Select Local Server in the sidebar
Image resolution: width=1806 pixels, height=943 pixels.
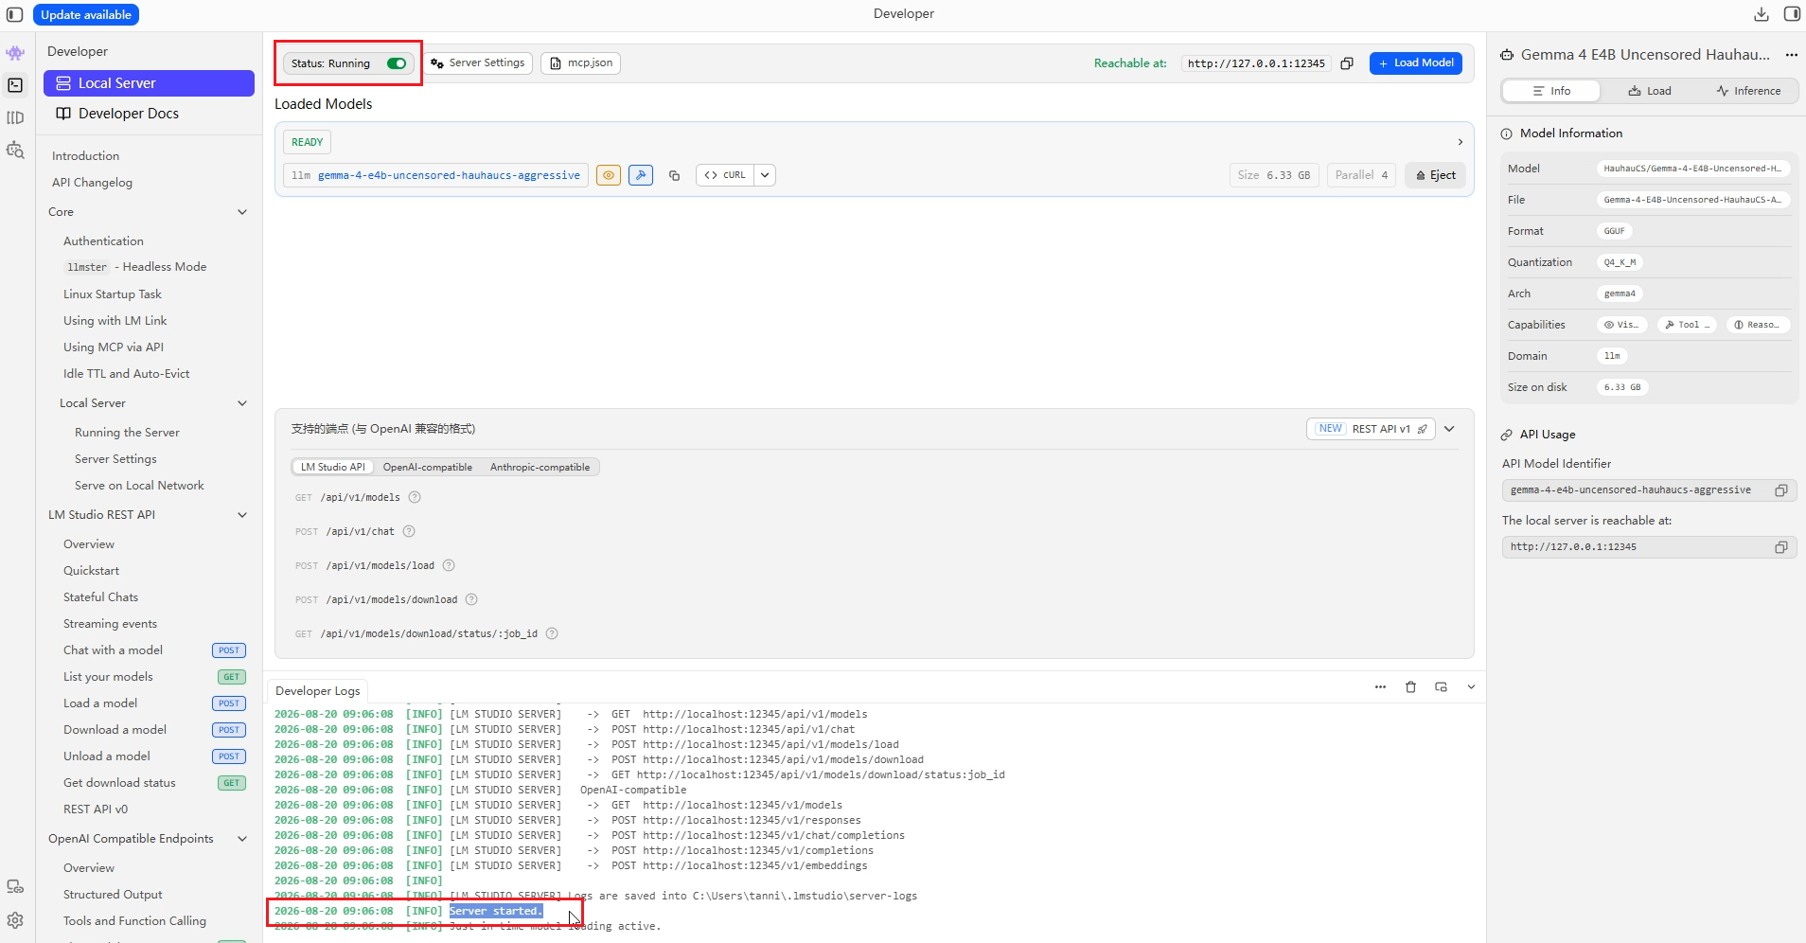click(x=149, y=83)
